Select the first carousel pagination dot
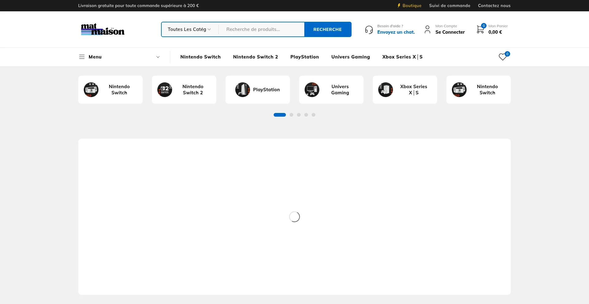The height and width of the screenshot is (304, 589). pyautogui.click(x=280, y=115)
